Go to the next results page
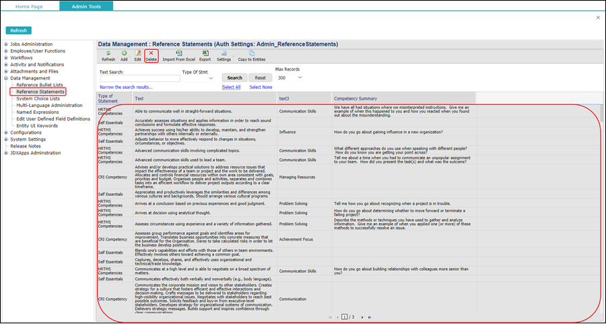The image size is (606, 324). coord(362,316)
